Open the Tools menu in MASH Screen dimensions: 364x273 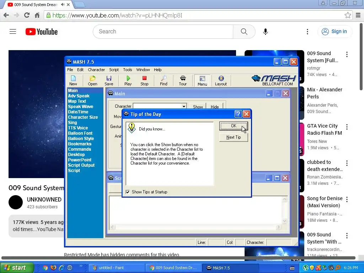tap(128, 70)
